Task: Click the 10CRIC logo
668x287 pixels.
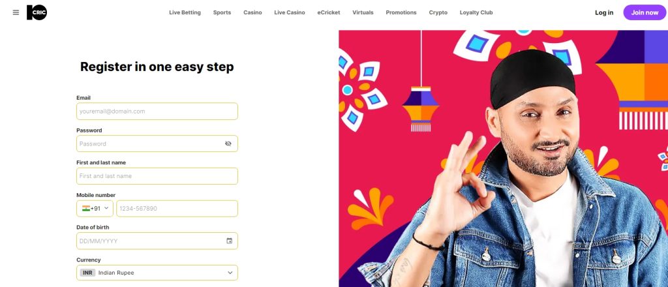Action: (x=37, y=12)
